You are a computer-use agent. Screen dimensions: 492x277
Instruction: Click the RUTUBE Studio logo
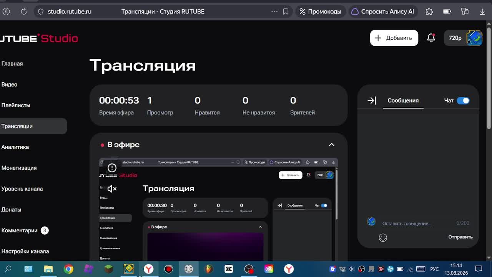(38, 38)
